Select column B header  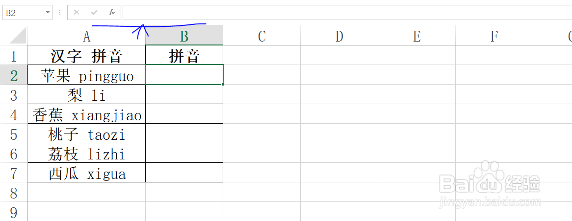click(x=184, y=36)
